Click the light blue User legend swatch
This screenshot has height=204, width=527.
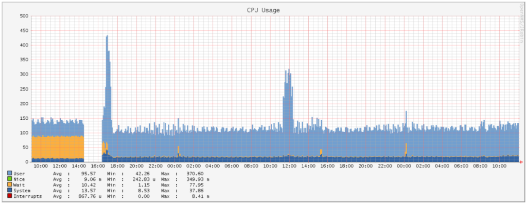(x=9, y=173)
